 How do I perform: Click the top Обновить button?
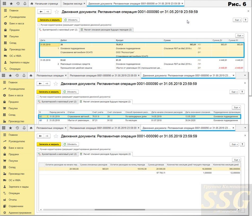[71, 20]
